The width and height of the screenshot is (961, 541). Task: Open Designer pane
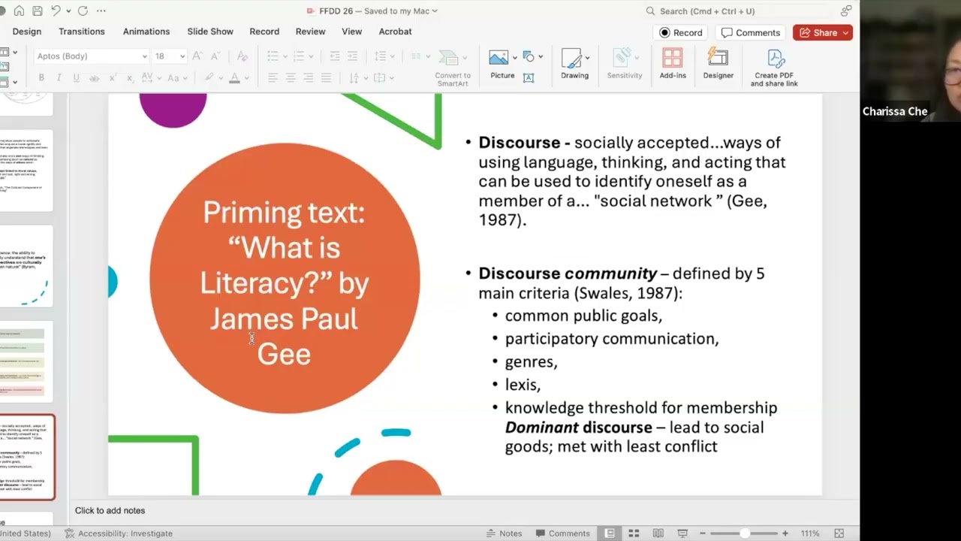(x=718, y=65)
